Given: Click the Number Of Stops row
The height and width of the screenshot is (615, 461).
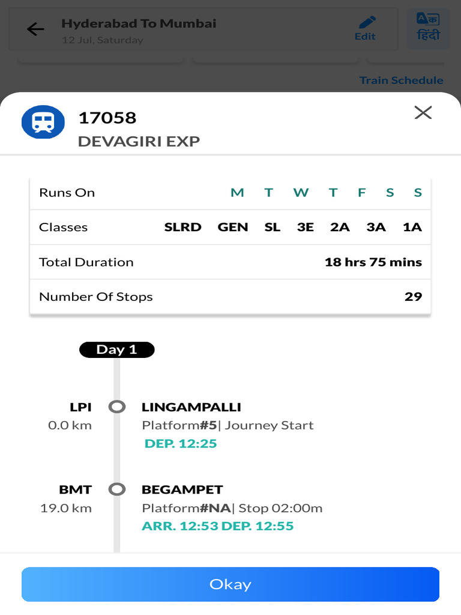Looking at the screenshot, I should [x=230, y=297].
